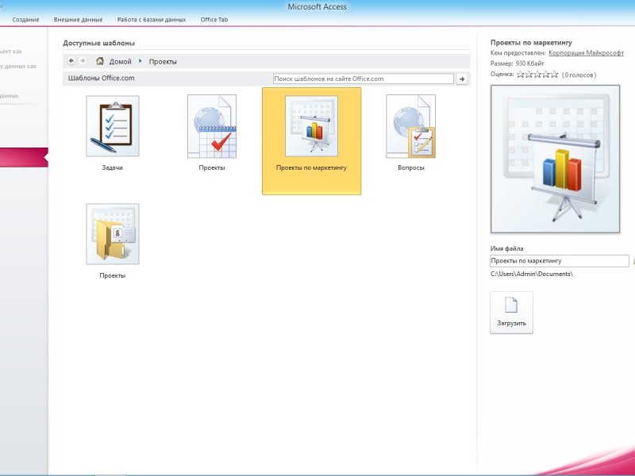Click the Имя файла text field
Screen dimensions: 635x476
(x=560, y=261)
